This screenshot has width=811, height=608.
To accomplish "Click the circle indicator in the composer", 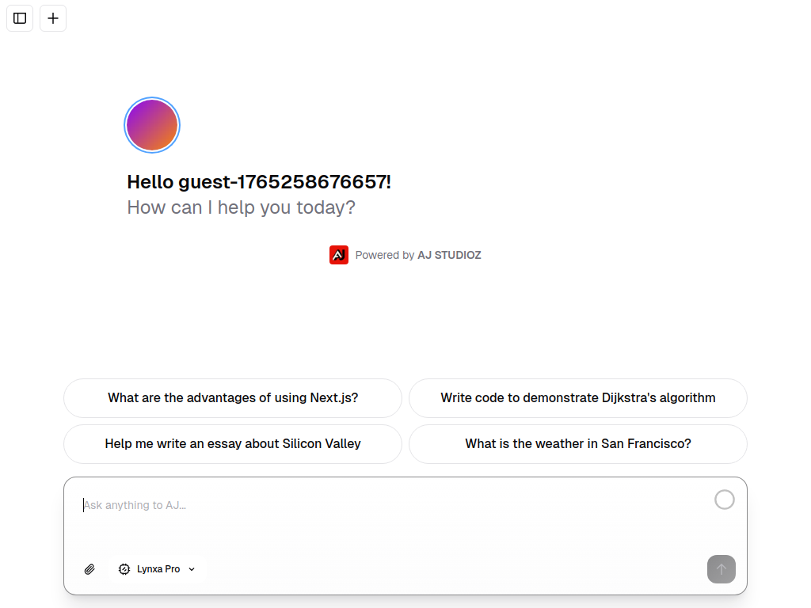I will click(x=724, y=500).
